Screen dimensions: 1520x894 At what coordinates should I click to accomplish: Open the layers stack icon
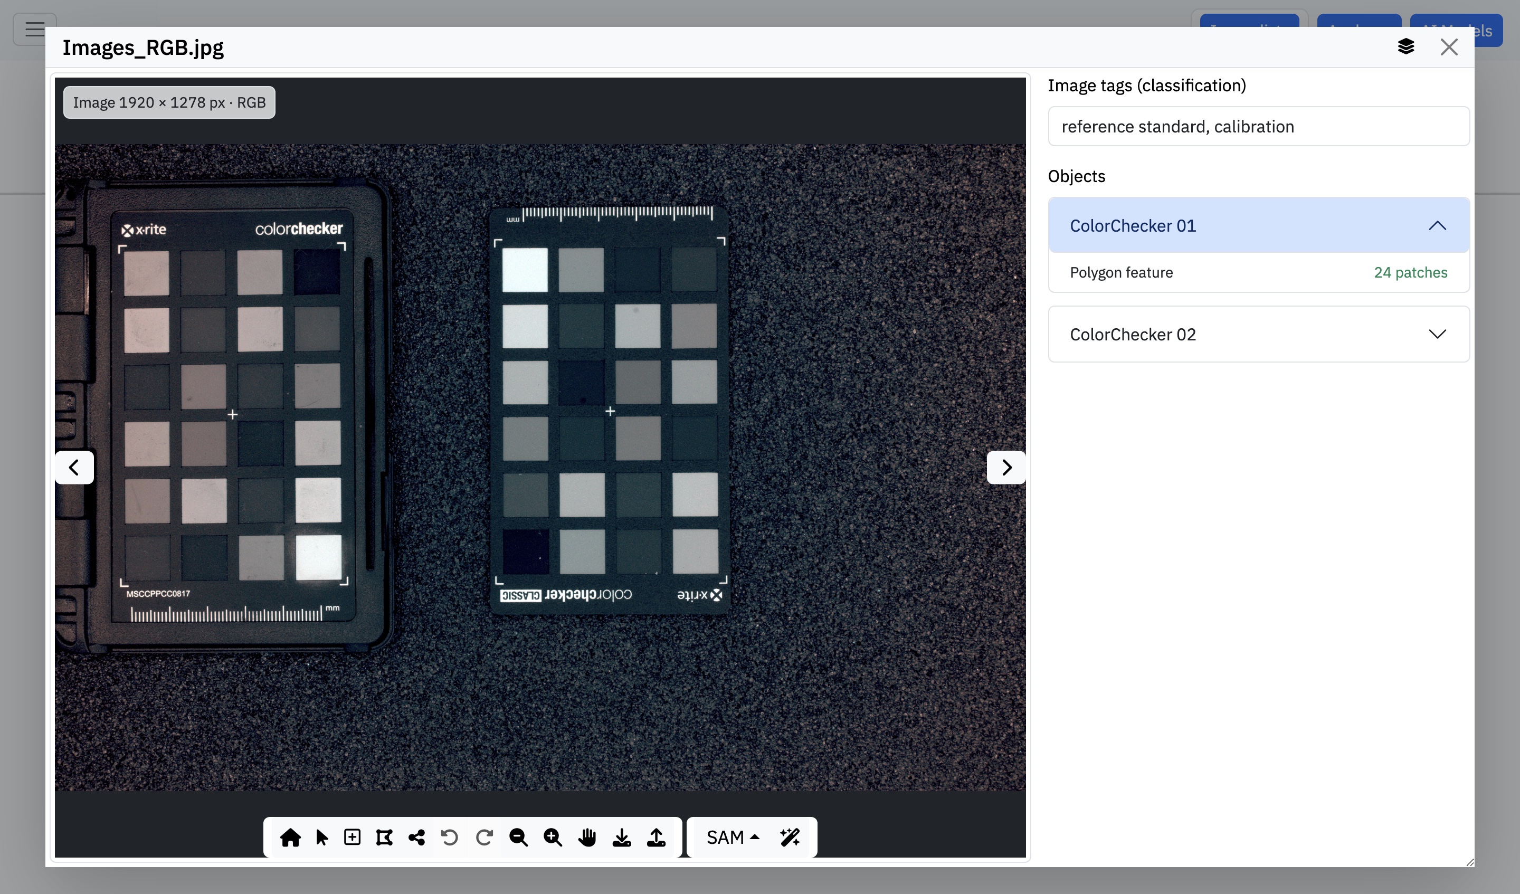point(1406,46)
